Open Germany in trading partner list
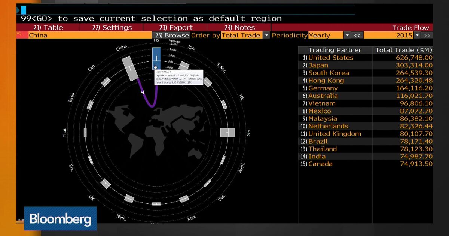The height and width of the screenshot is (236, 449). (323, 88)
